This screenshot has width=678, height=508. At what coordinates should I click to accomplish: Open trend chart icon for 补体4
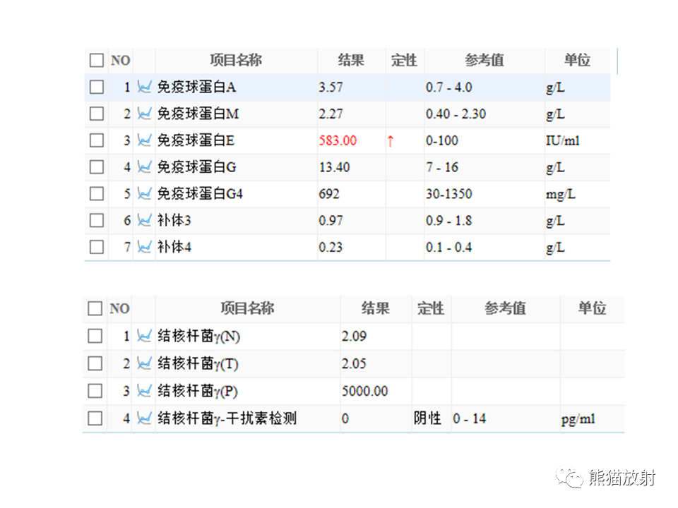(x=144, y=247)
